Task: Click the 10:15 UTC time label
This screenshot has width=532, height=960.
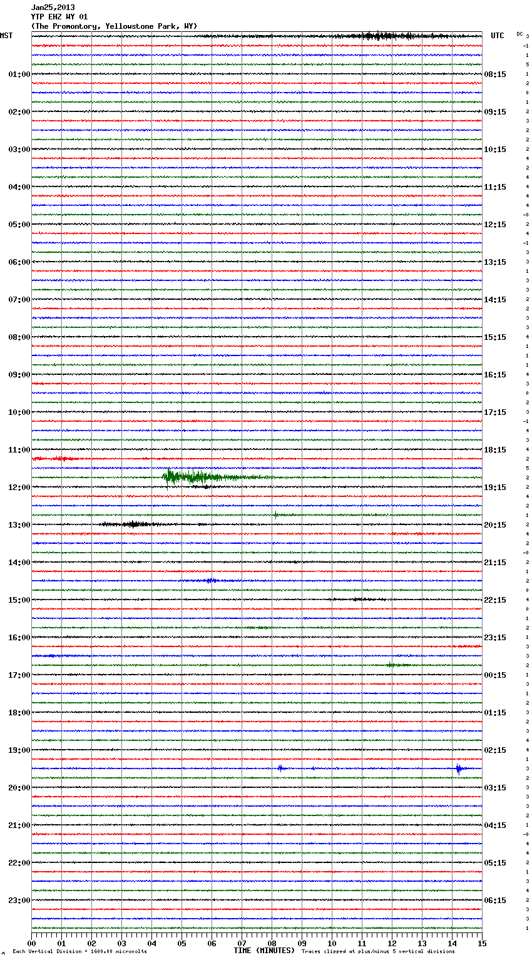Action: click(495, 150)
